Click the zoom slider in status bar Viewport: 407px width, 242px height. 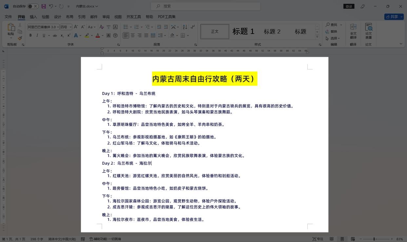pyautogui.click(x=374, y=239)
